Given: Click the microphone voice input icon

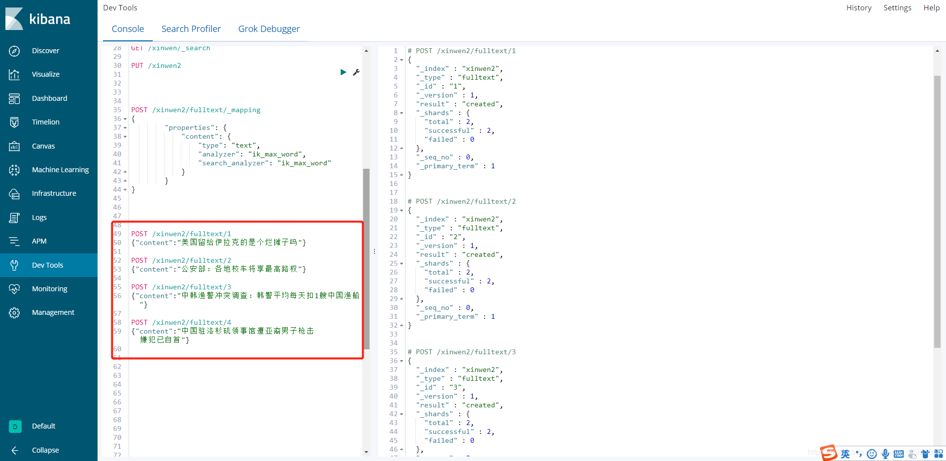Looking at the screenshot, I should (885, 454).
